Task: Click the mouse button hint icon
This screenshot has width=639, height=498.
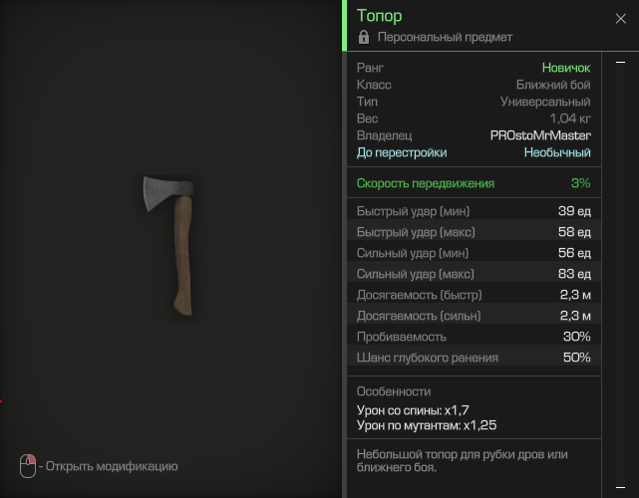Action: point(27,465)
